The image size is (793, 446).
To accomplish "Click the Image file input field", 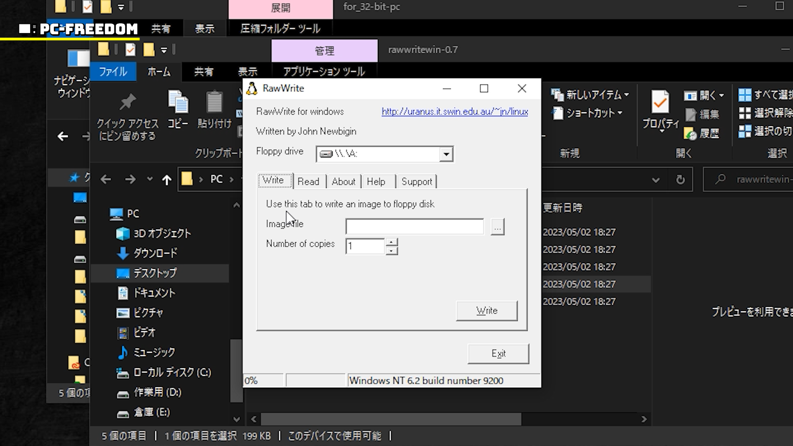I will [414, 227].
